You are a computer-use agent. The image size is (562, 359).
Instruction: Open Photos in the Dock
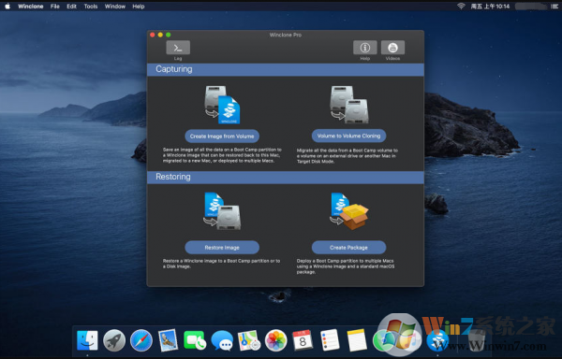coord(276,340)
